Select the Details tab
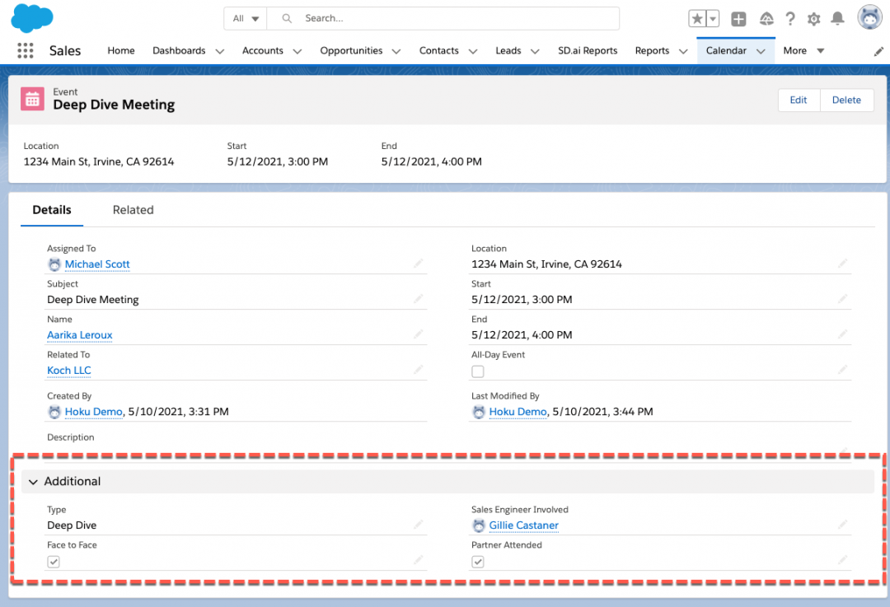 (52, 210)
